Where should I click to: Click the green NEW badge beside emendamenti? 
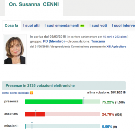coord(82,26)
